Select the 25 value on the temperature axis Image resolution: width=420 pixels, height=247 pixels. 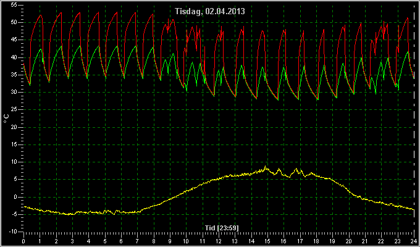(x=14, y=110)
